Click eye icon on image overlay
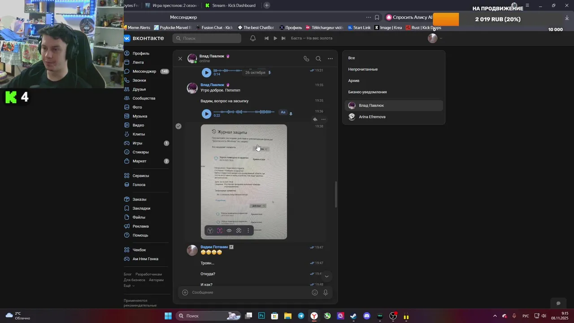This screenshot has height=323, width=574. (229, 231)
